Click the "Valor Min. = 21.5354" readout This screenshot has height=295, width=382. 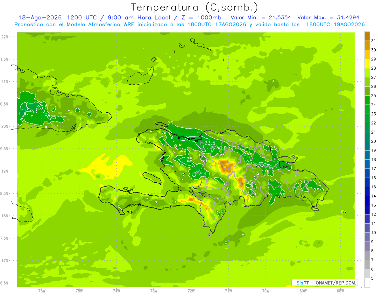(x=261, y=18)
